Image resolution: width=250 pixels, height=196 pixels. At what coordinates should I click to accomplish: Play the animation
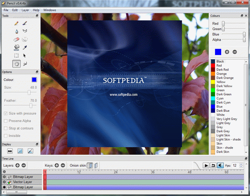click(206, 166)
